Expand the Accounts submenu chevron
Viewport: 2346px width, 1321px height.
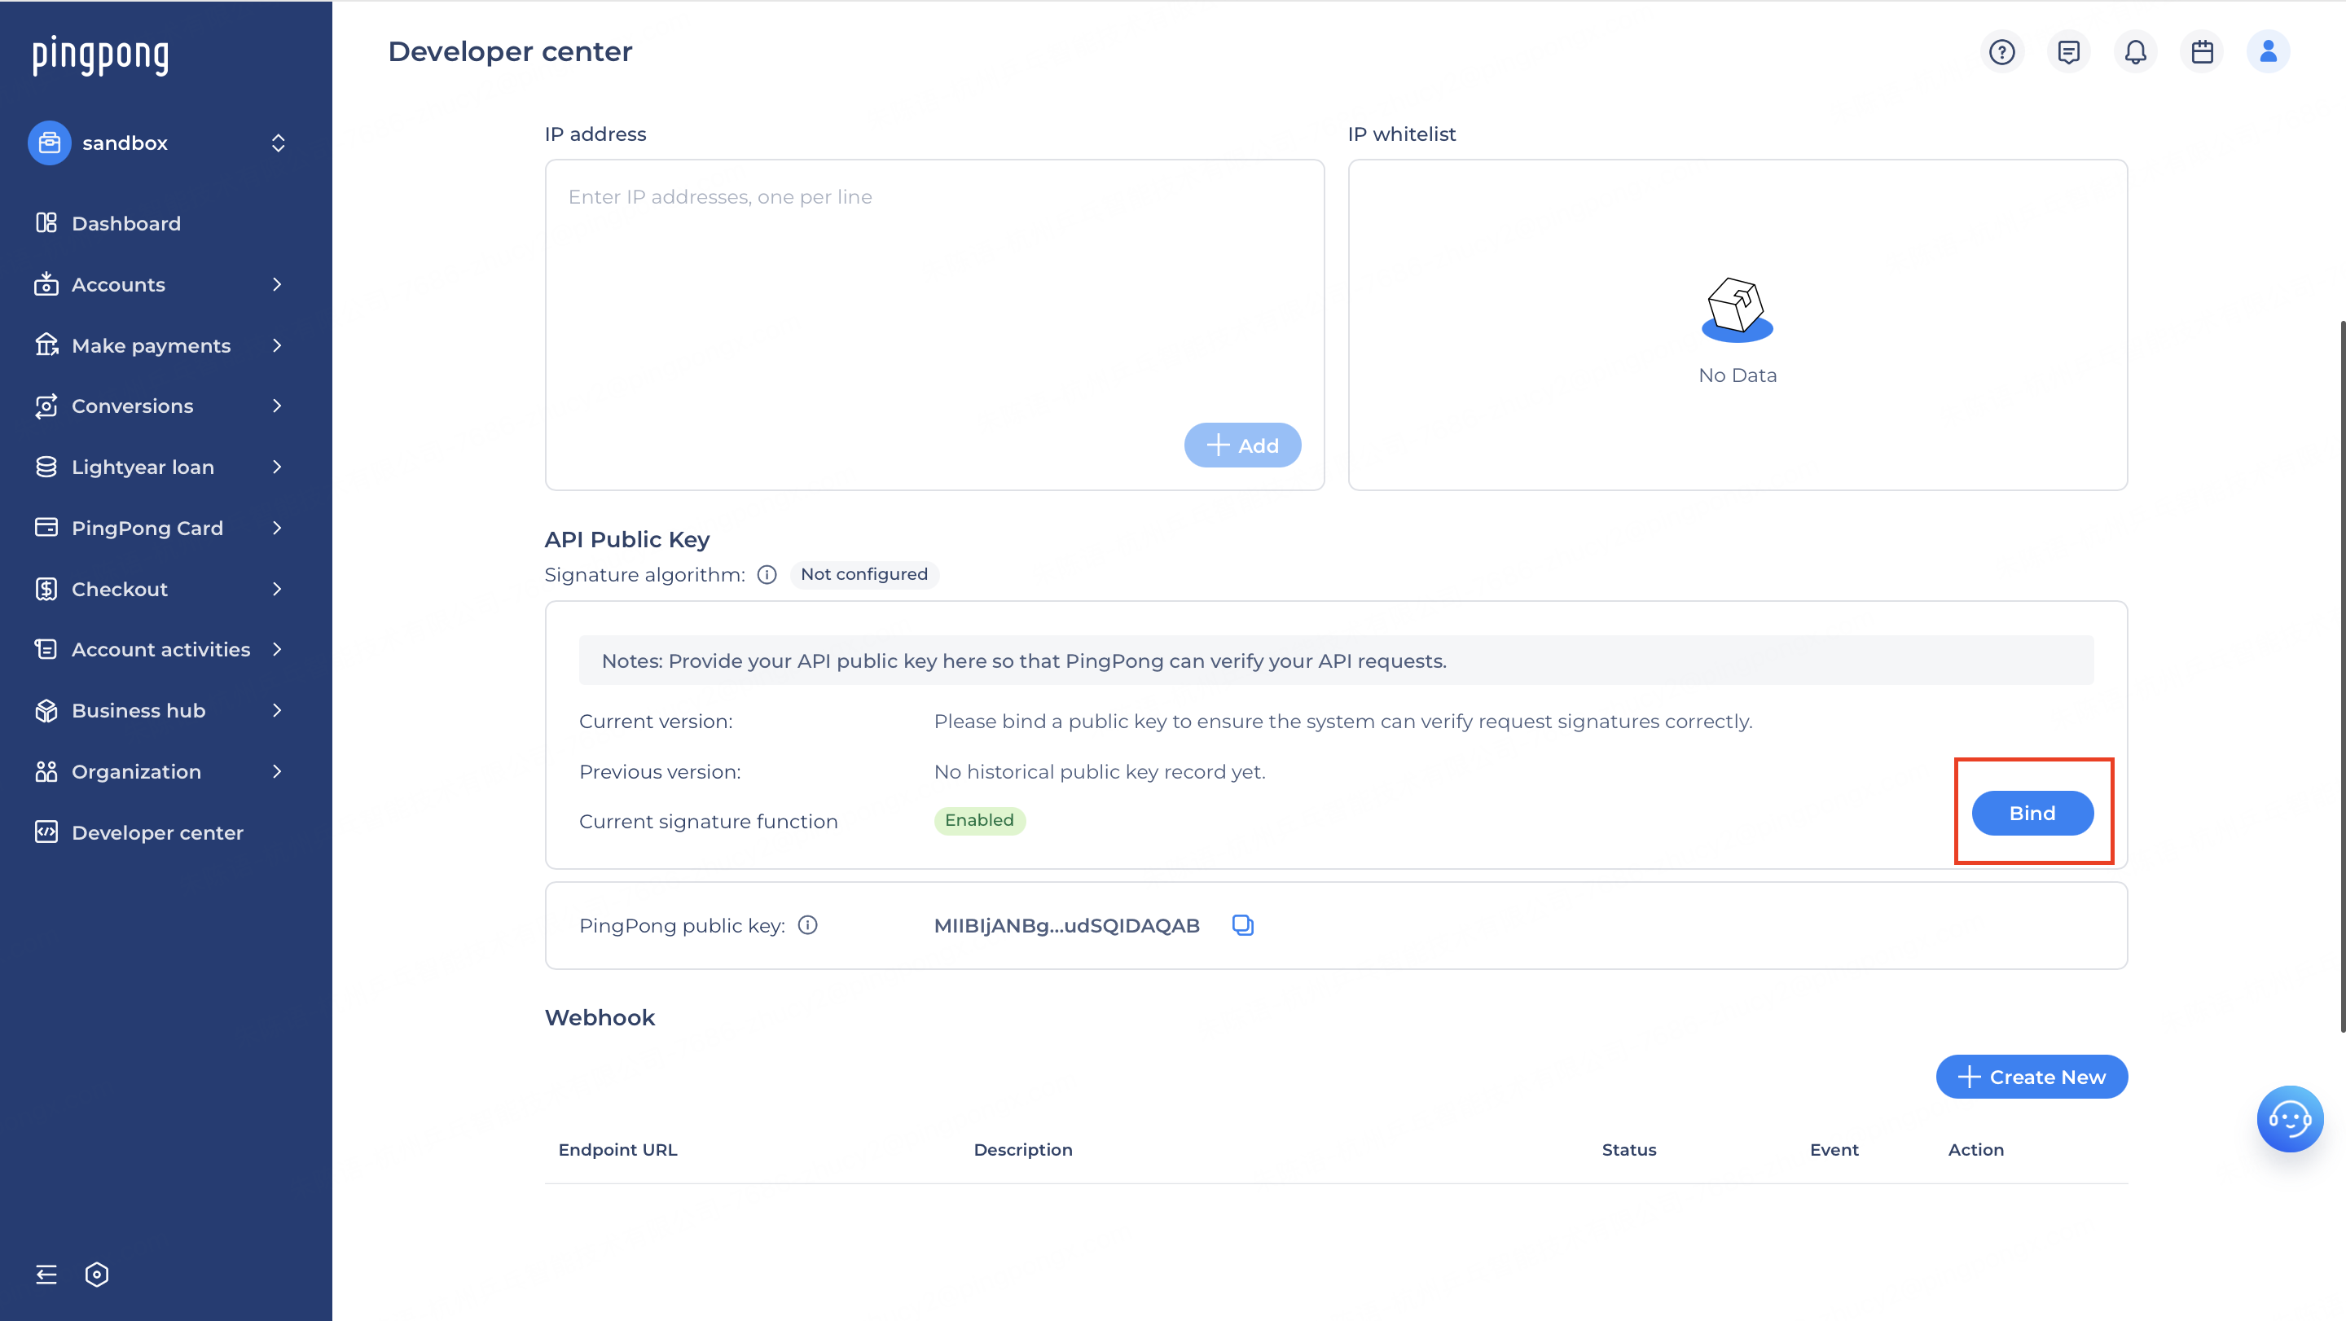pos(278,284)
